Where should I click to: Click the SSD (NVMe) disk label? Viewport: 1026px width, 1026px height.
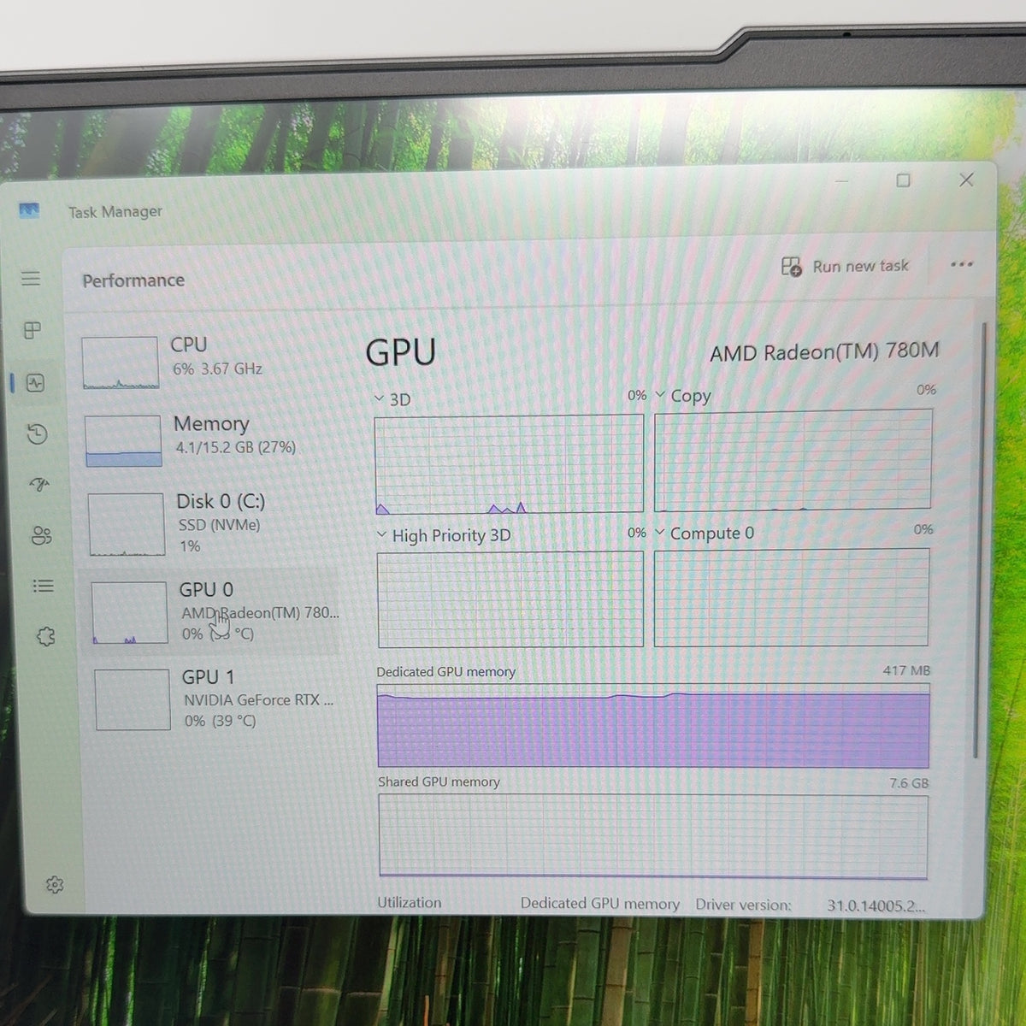(219, 525)
